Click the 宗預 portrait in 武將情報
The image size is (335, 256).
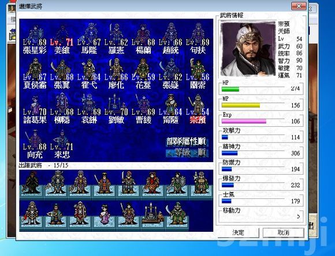tap(248, 48)
